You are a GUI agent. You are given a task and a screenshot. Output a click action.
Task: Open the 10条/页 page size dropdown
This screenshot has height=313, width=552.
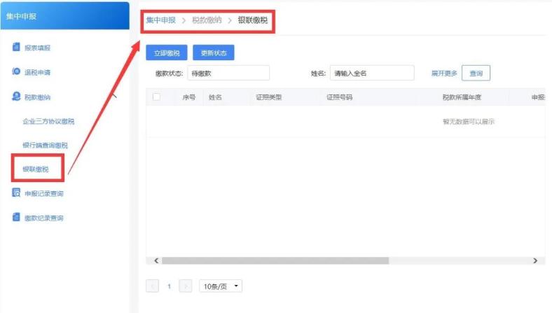pos(221,286)
